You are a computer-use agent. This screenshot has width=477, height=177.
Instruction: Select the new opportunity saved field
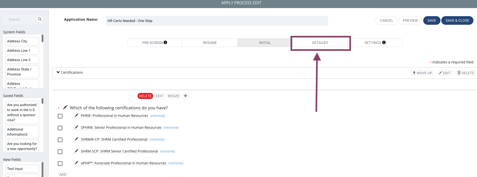(22, 146)
